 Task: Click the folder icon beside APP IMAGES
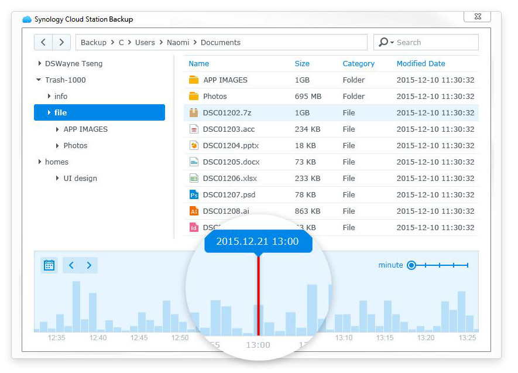pos(193,80)
